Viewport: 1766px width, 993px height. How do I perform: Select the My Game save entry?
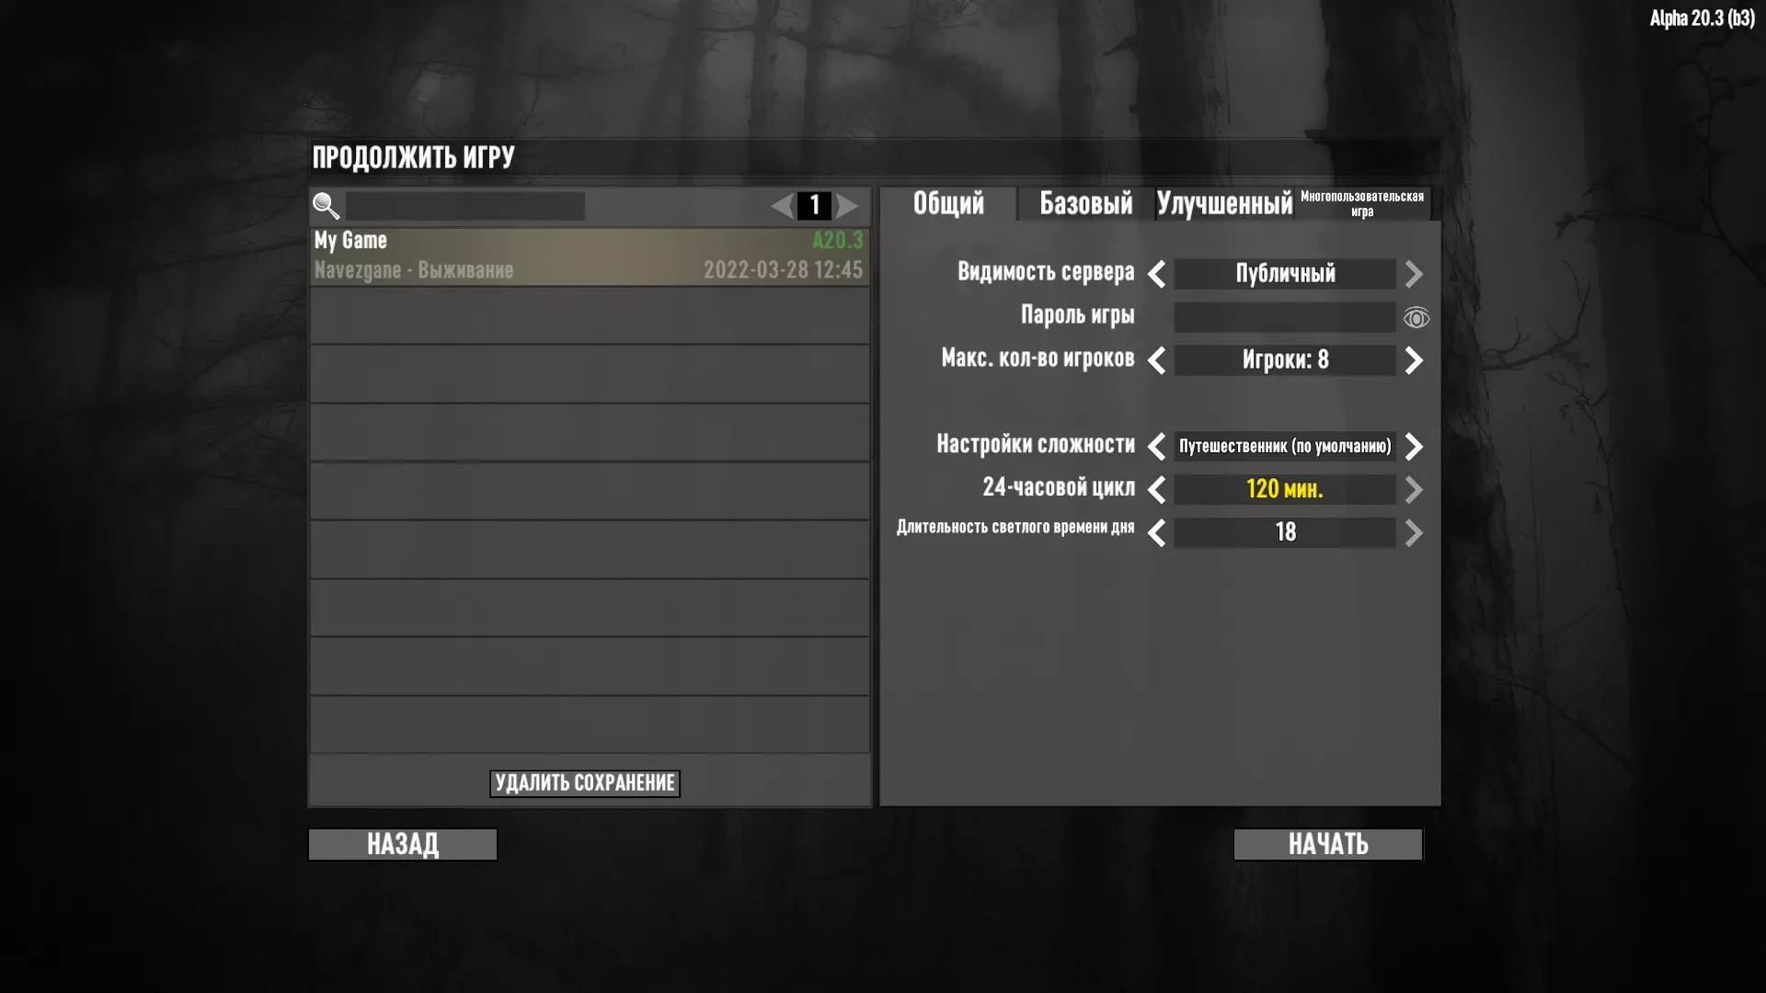(x=590, y=256)
